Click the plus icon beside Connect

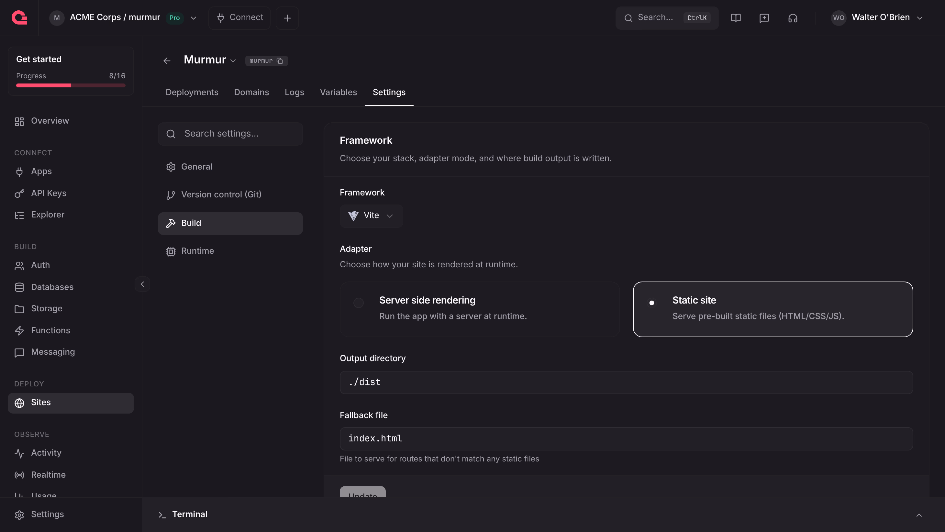click(x=287, y=18)
